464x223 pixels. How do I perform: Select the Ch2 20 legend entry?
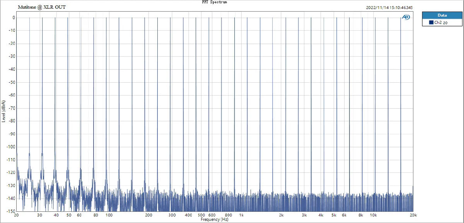pos(442,23)
